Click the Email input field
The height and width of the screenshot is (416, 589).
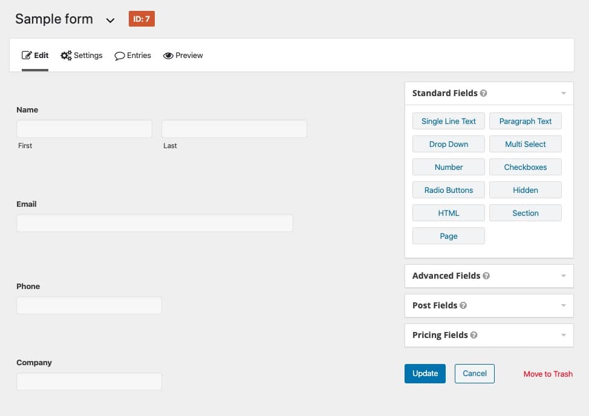coord(154,223)
